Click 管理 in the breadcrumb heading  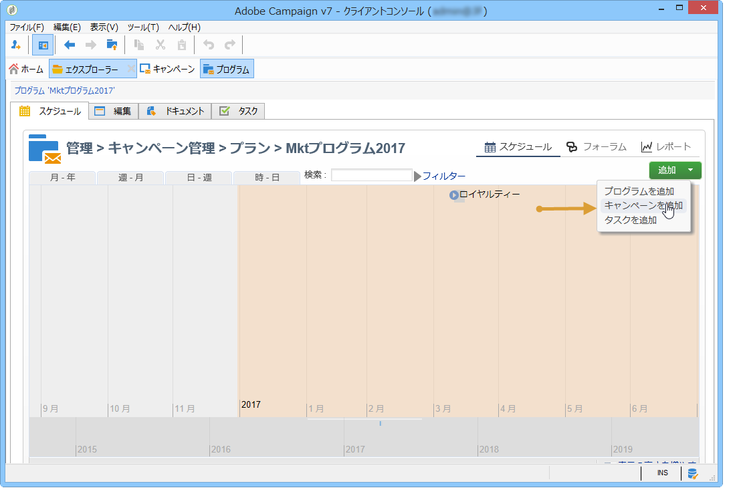pyautogui.click(x=79, y=148)
